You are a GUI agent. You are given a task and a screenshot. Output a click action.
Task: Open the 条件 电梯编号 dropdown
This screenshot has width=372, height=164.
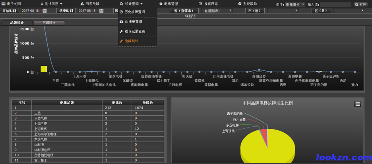point(295,4)
